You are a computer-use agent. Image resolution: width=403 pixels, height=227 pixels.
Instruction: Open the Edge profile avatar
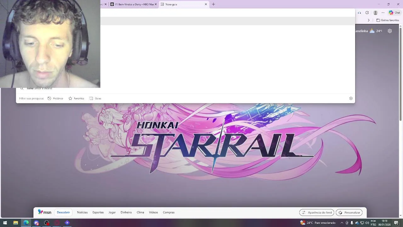[x=375, y=13]
